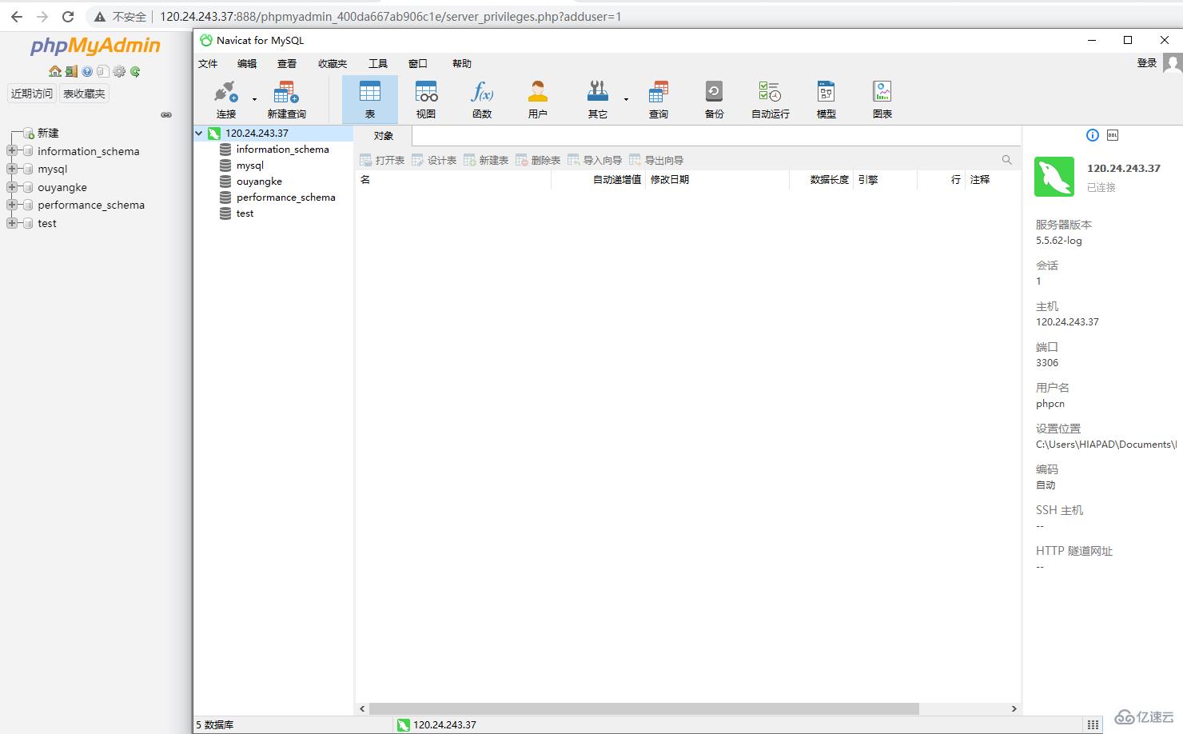Click phpMyAdmin copy-document icon
The width and height of the screenshot is (1183, 734).
click(102, 71)
